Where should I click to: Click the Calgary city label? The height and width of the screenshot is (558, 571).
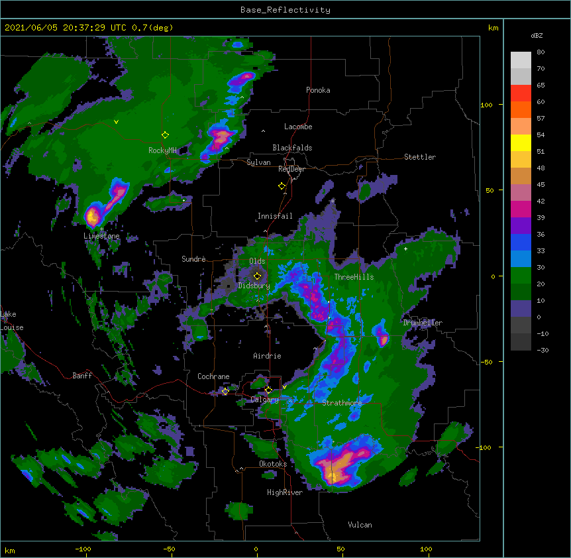pos(264,400)
